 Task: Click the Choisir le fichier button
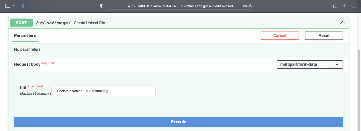click(69, 91)
